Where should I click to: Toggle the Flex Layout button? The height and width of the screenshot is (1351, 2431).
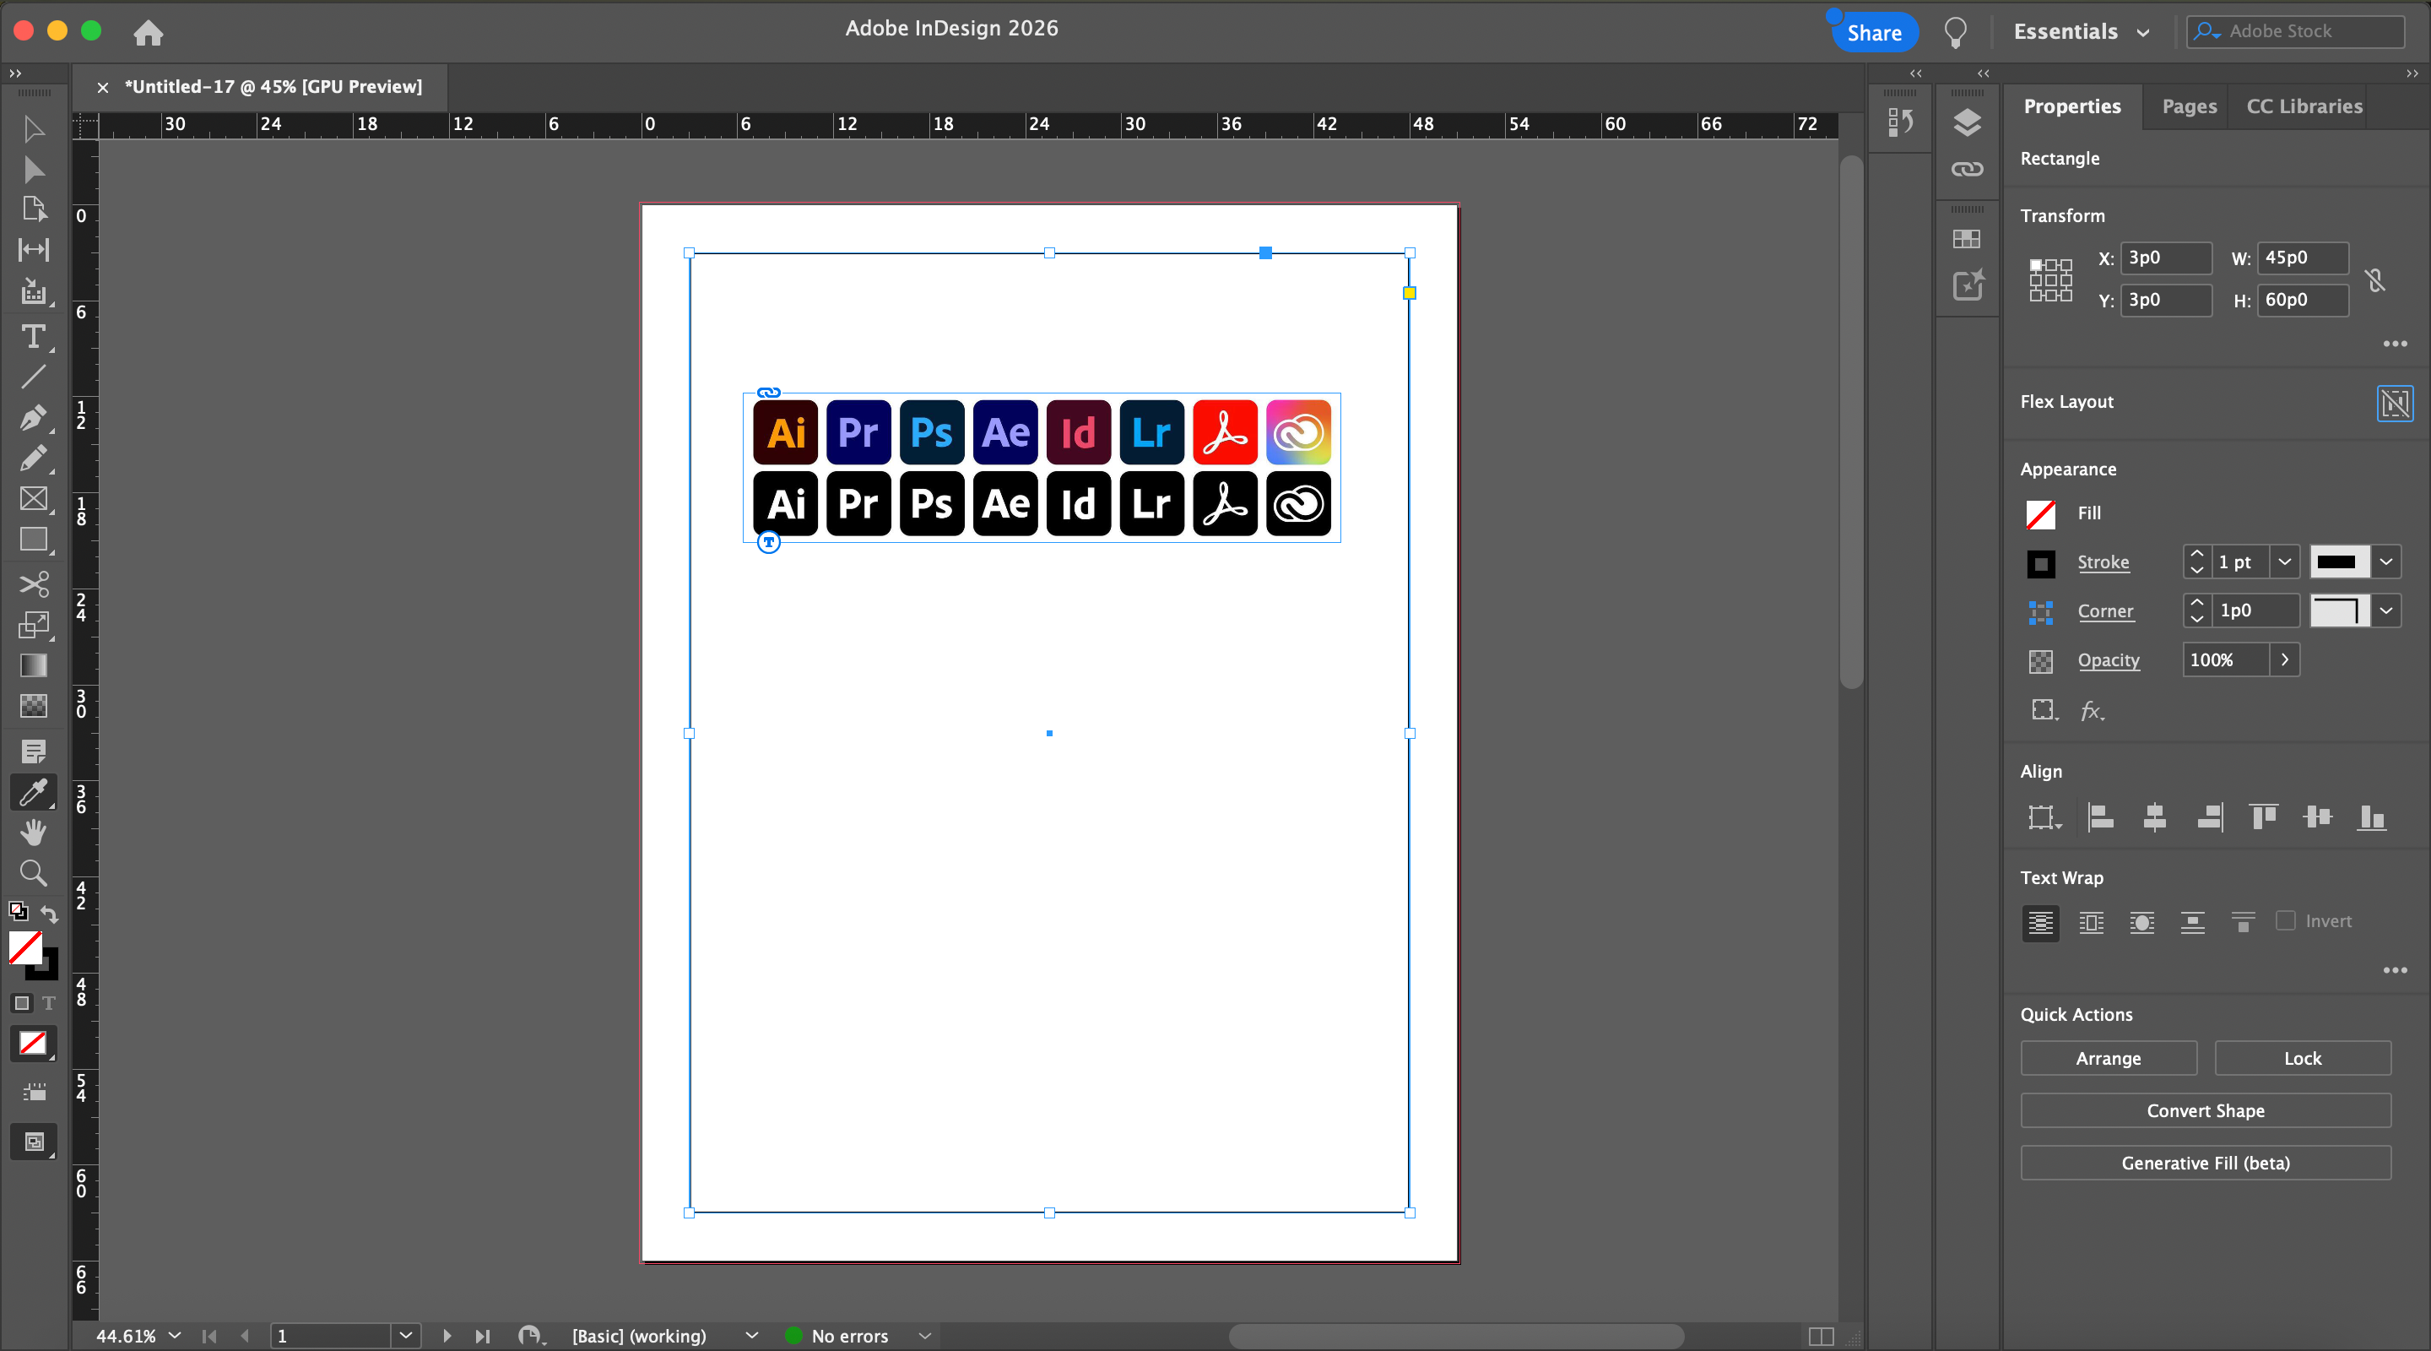2394,403
